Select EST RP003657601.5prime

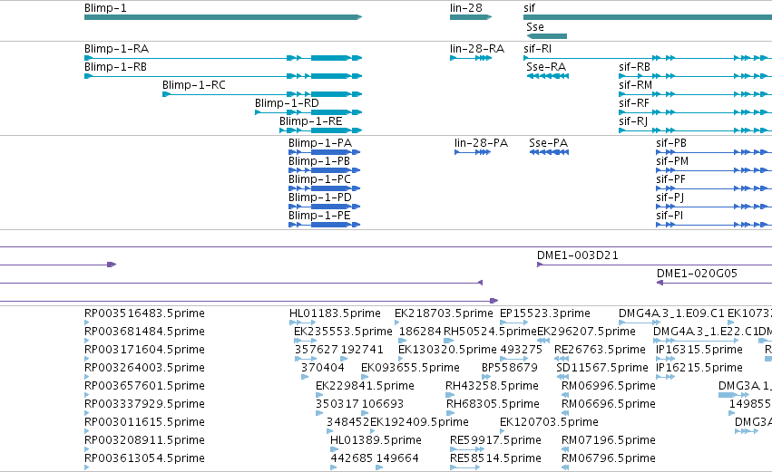point(144,385)
